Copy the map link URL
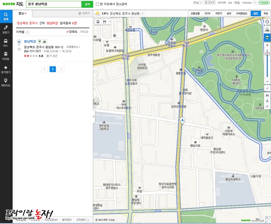This screenshot has height=224, width=271. (267, 106)
